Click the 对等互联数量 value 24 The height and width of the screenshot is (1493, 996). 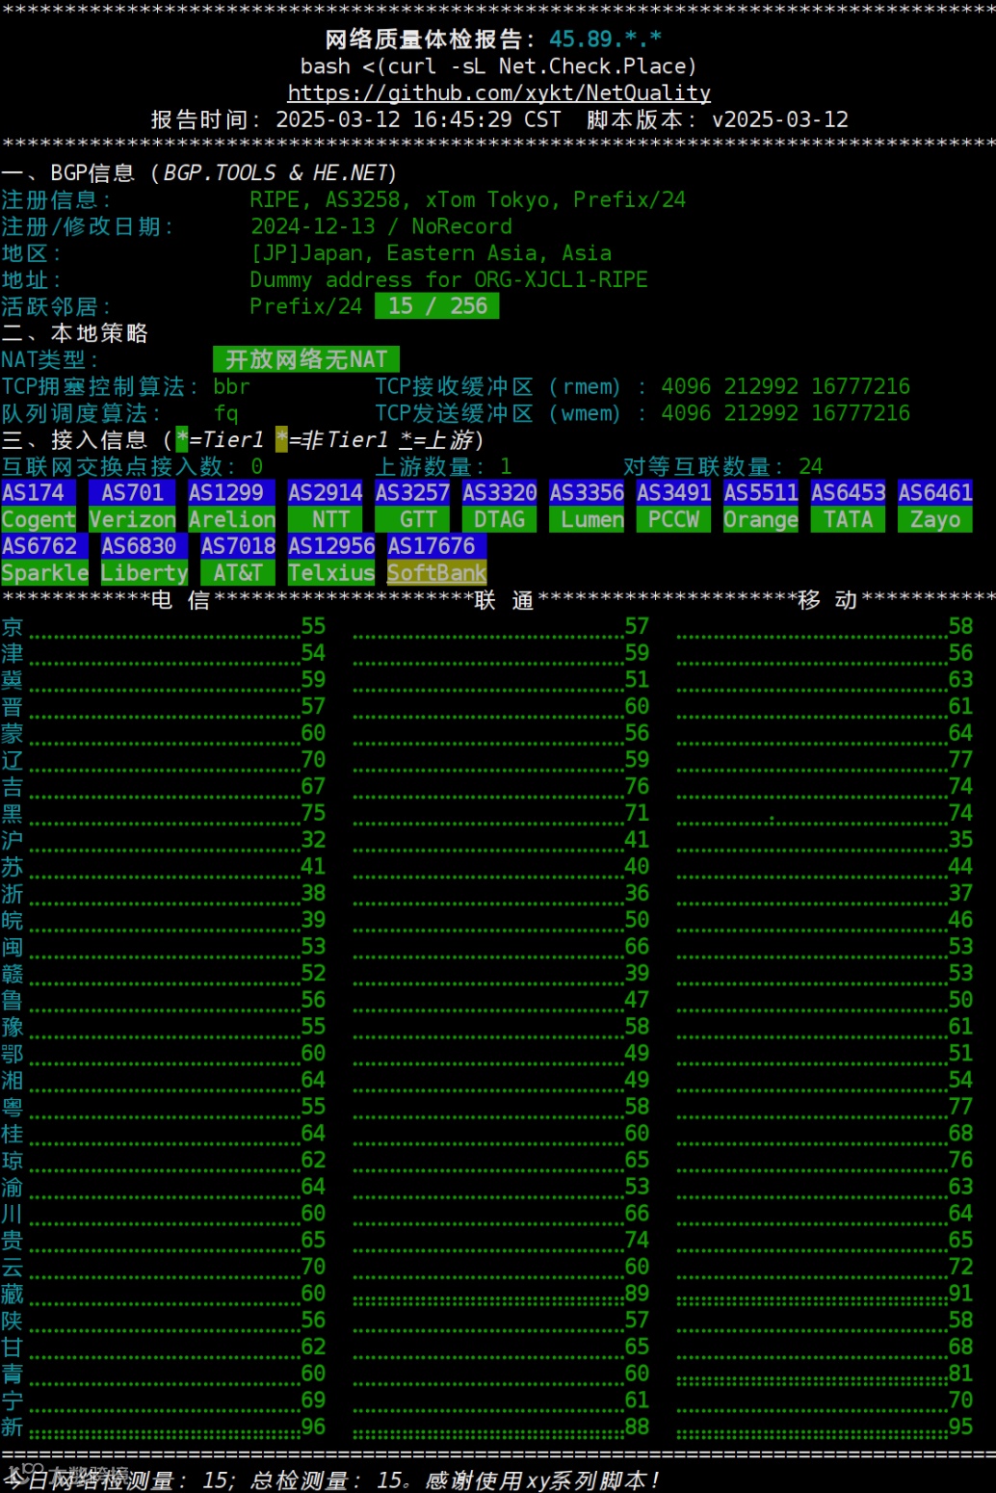810,467
